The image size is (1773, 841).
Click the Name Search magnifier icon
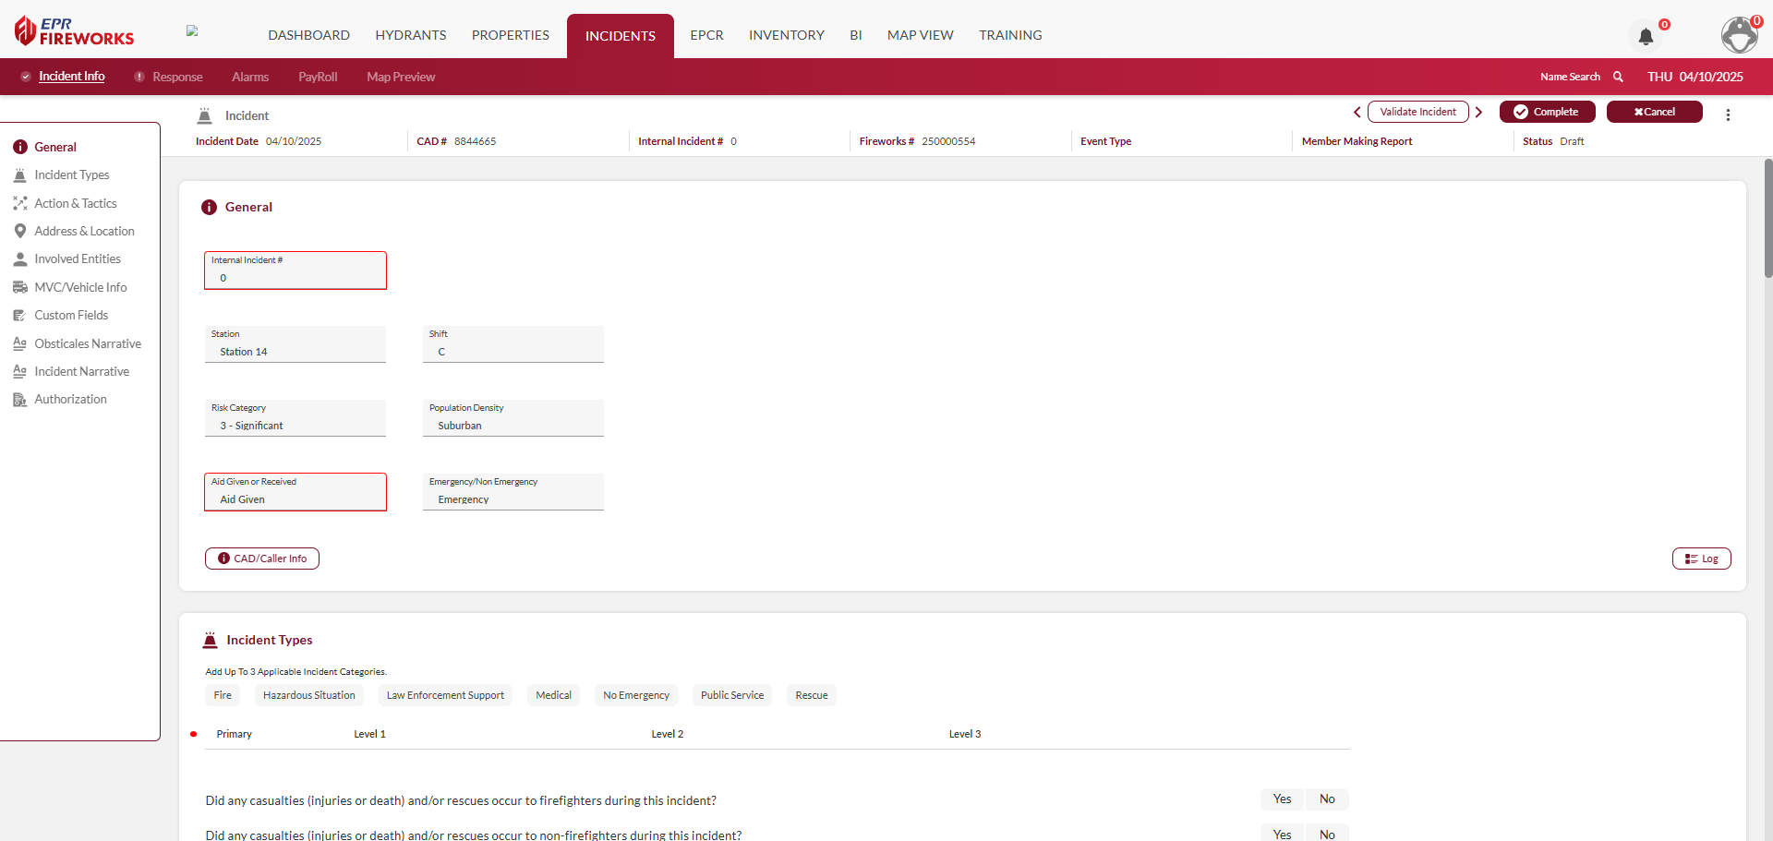[1618, 77]
